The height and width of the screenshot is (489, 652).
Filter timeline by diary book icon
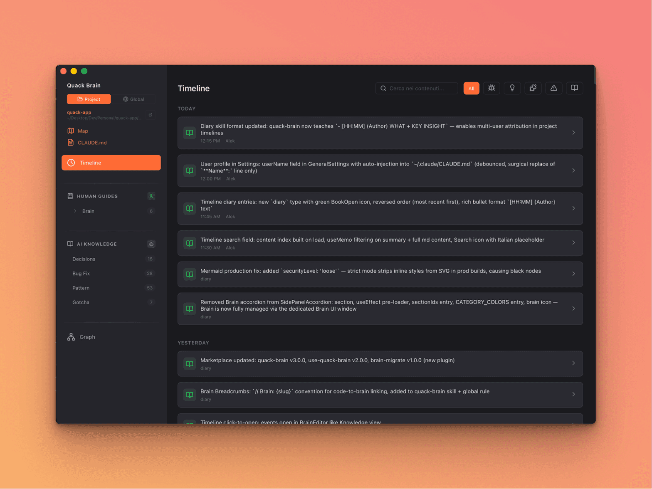point(574,88)
